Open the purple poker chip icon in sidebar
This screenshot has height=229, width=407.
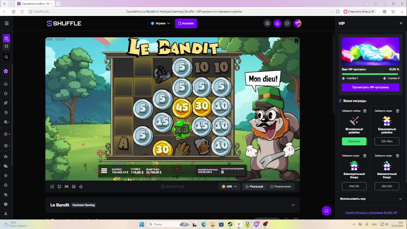6,71
